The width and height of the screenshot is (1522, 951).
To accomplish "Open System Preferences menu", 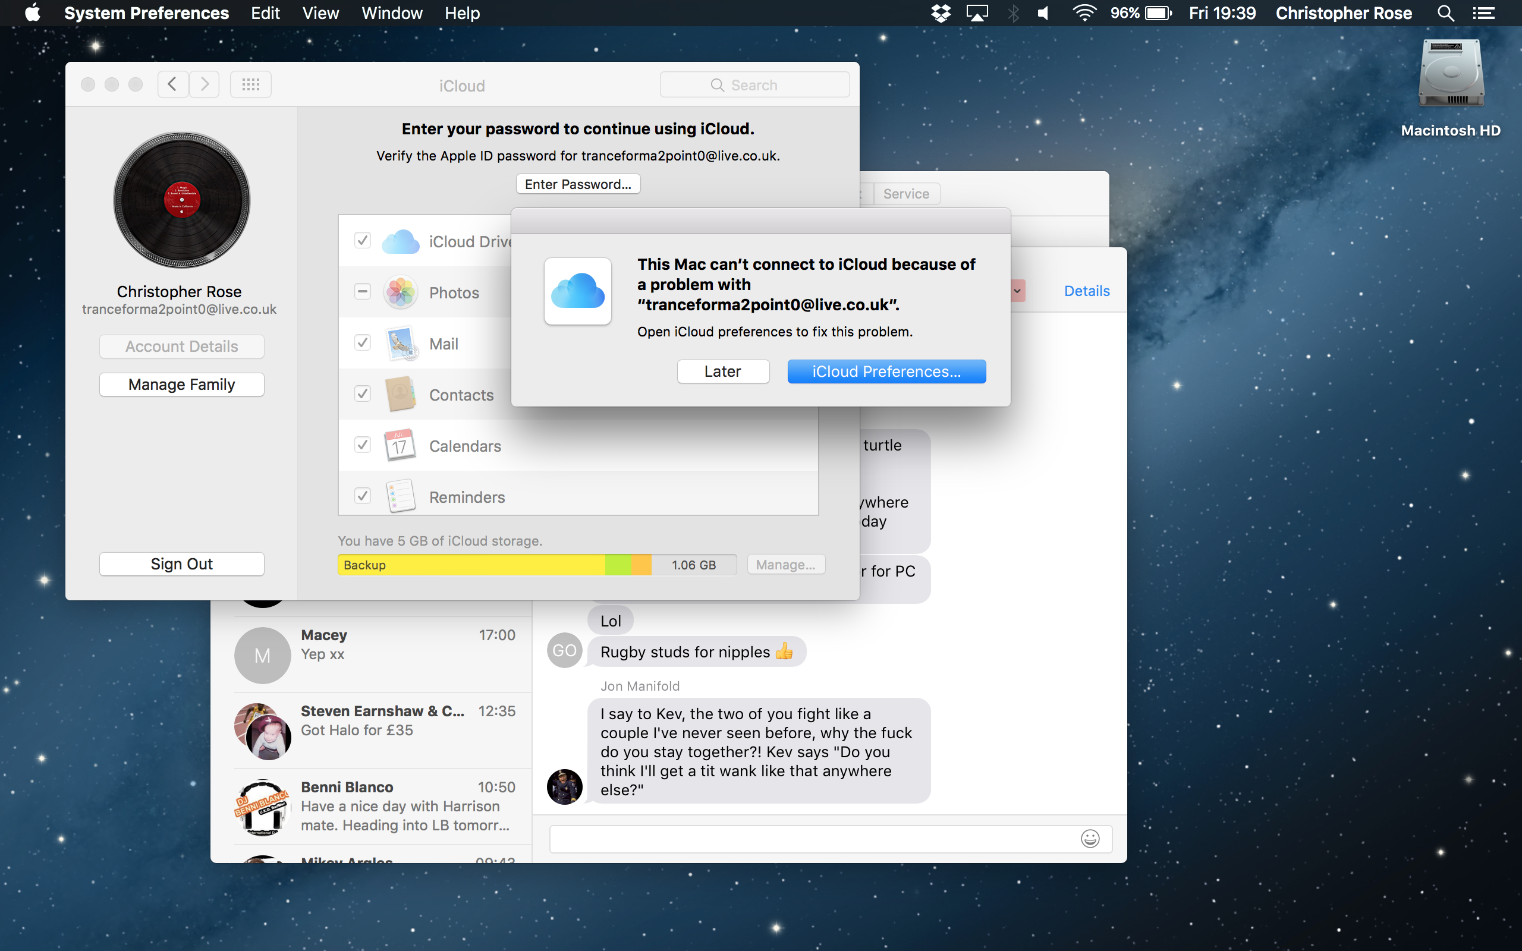I will (x=146, y=13).
